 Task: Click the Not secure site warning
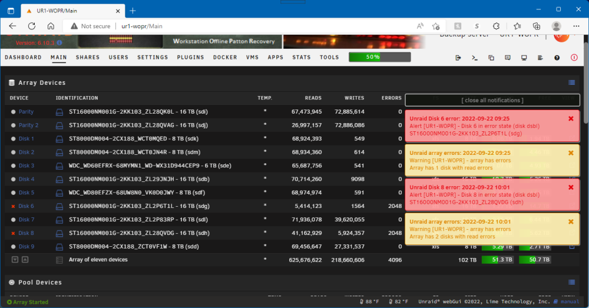click(x=91, y=27)
